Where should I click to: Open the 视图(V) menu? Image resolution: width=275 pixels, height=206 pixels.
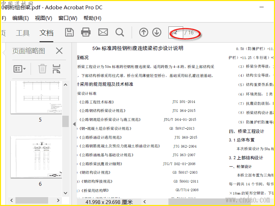[x=44, y=18]
